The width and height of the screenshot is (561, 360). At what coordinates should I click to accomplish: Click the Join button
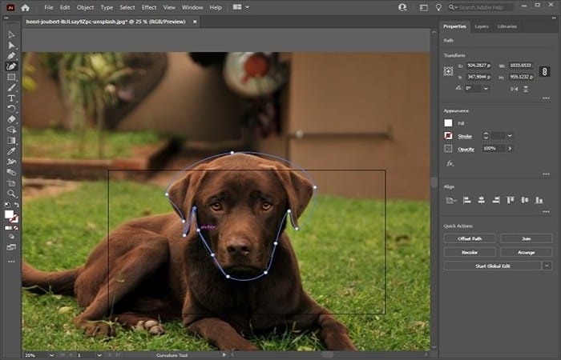pos(526,238)
